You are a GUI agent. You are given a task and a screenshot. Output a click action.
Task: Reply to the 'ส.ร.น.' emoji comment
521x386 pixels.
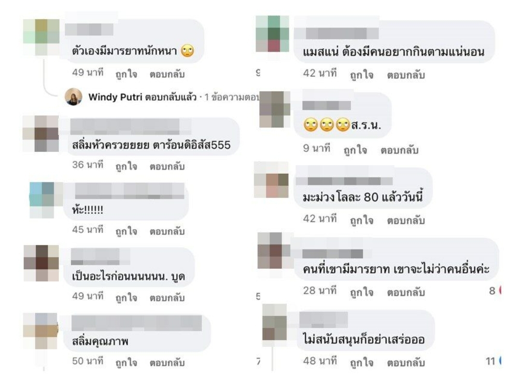(x=399, y=150)
